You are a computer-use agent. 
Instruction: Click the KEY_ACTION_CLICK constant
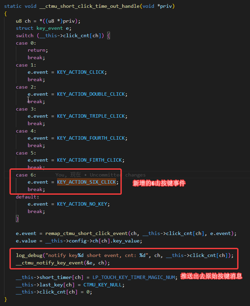(81, 72)
